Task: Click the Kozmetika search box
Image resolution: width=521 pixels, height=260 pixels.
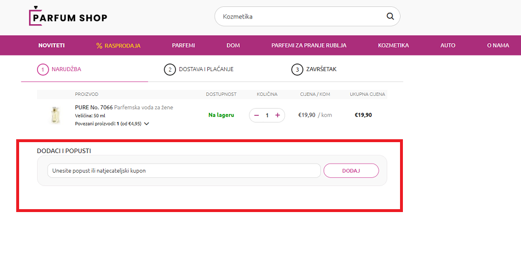Action: [x=301, y=16]
